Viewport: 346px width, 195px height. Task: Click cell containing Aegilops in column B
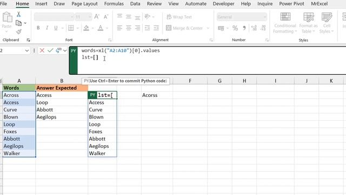coord(62,117)
